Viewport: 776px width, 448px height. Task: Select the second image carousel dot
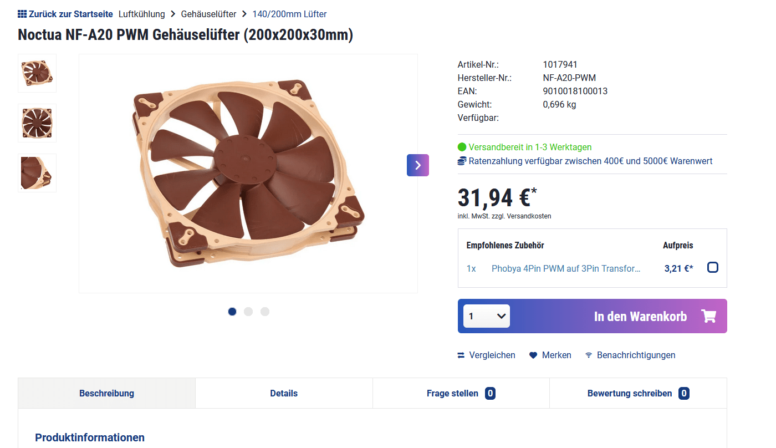(x=248, y=312)
